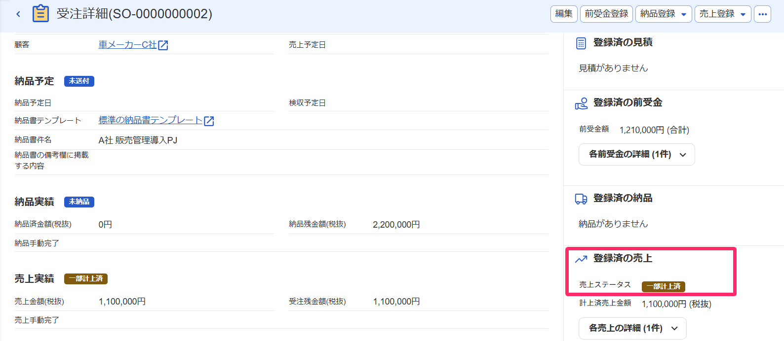Open the 売上登録 dropdown button
The image size is (784, 341).
(723, 14)
